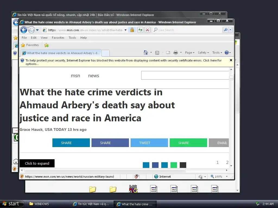Click the horizontal scrollbar right arrow
This screenshot has width=278, height=208.
[x=227, y=170]
